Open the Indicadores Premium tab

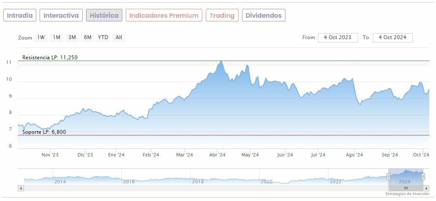(164, 16)
